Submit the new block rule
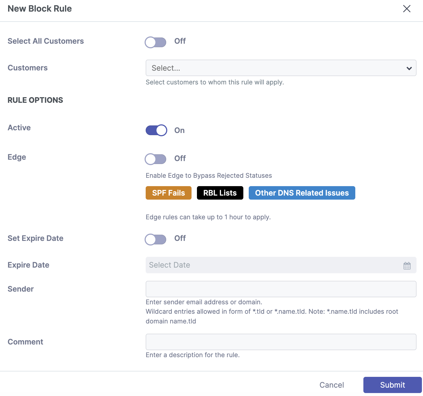 [392, 385]
